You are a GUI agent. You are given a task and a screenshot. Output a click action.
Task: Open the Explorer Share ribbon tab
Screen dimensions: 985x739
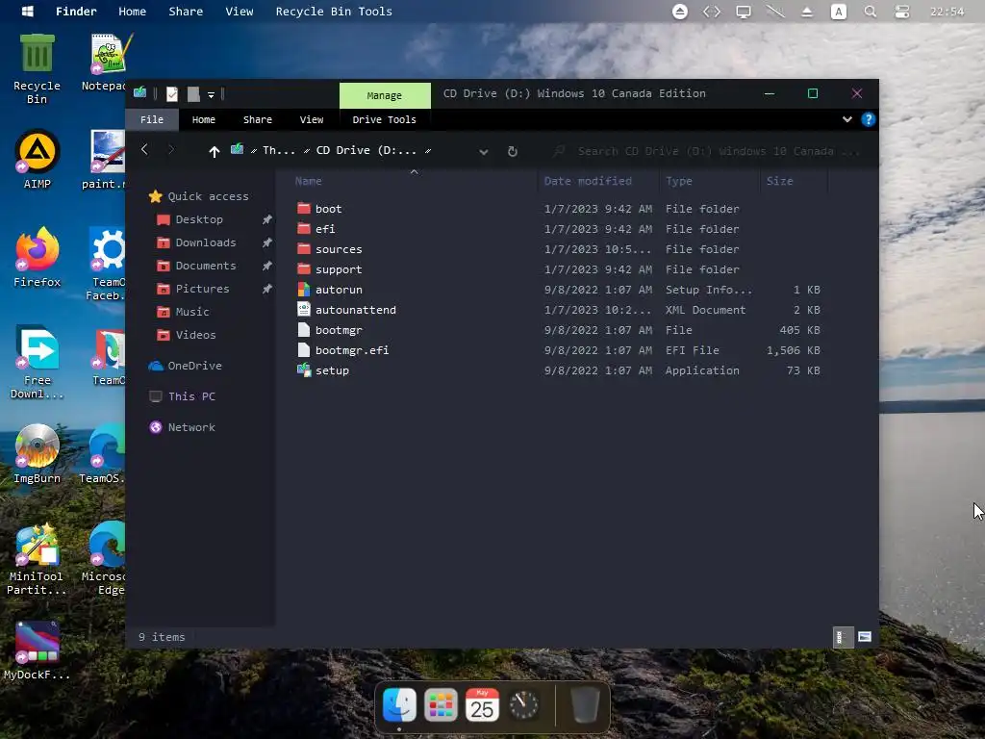click(x=258, y=119)
